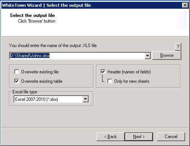Close the WhiteTown Wizard dialog
190x146 pixels.
point(185,5)
